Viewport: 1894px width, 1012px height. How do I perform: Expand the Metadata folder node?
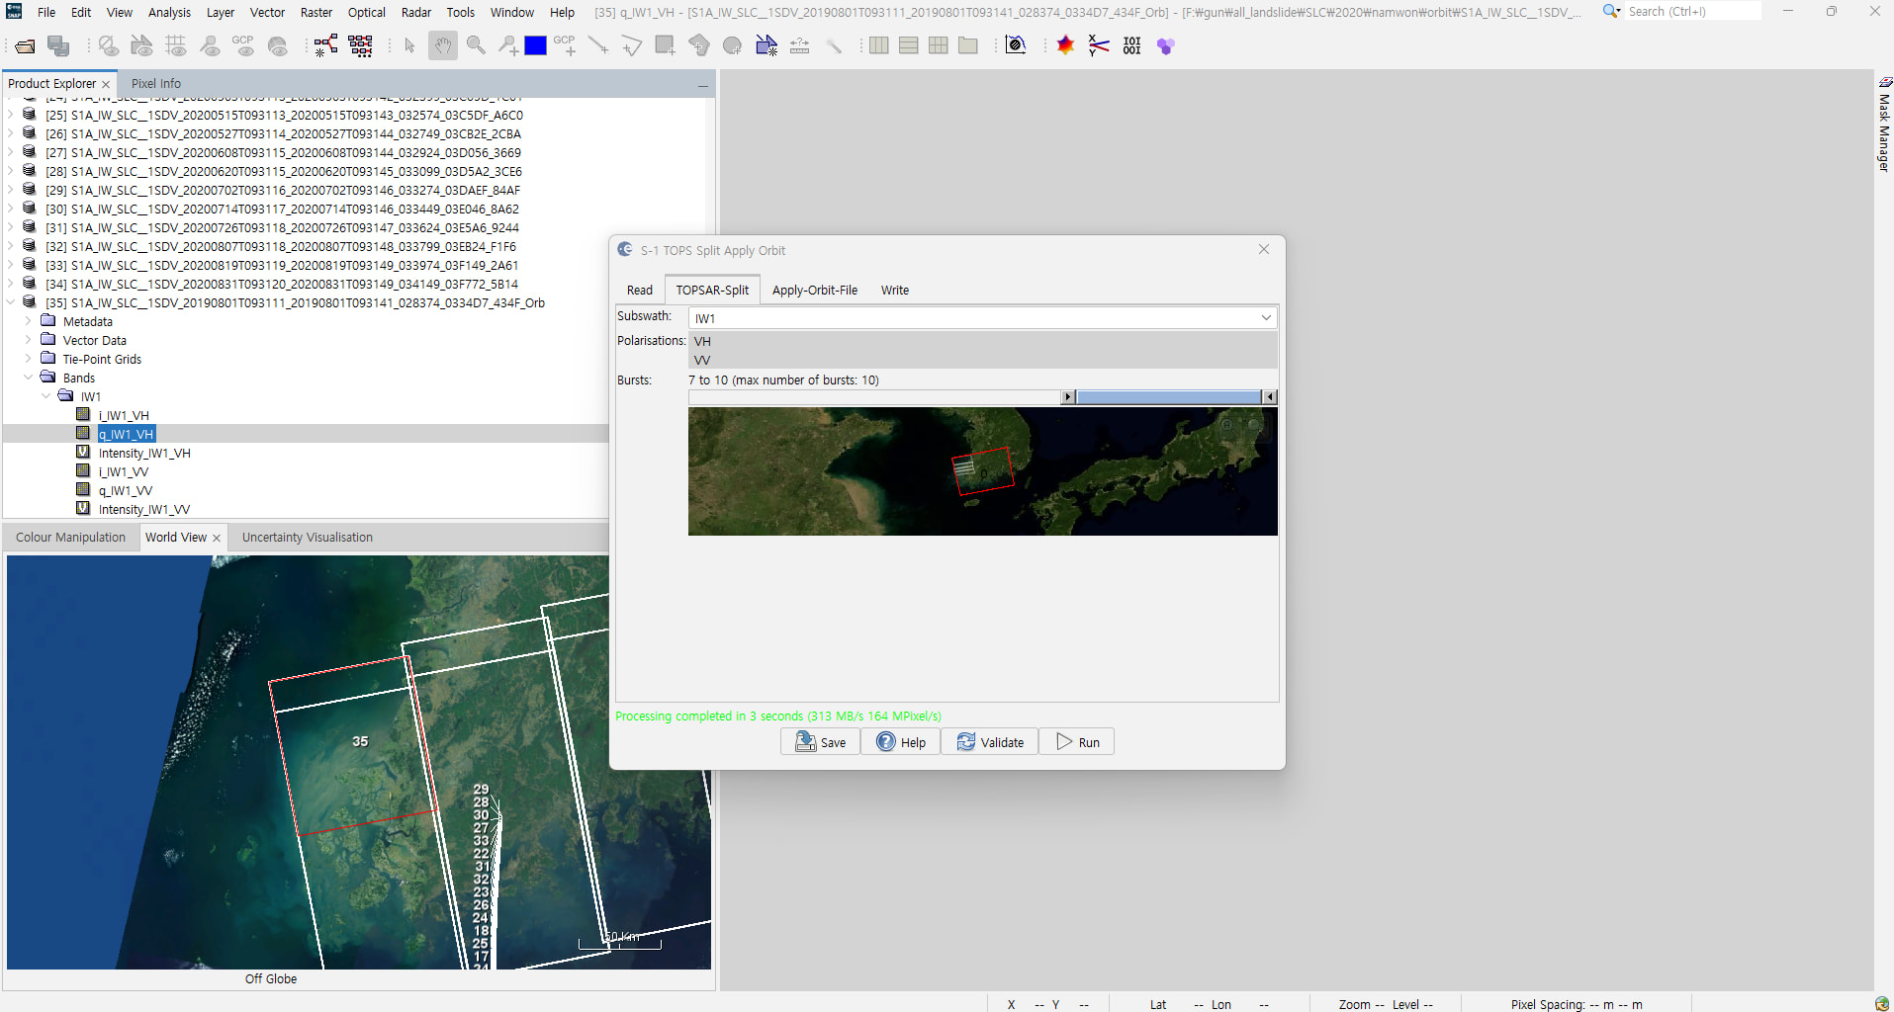point(29,322)
